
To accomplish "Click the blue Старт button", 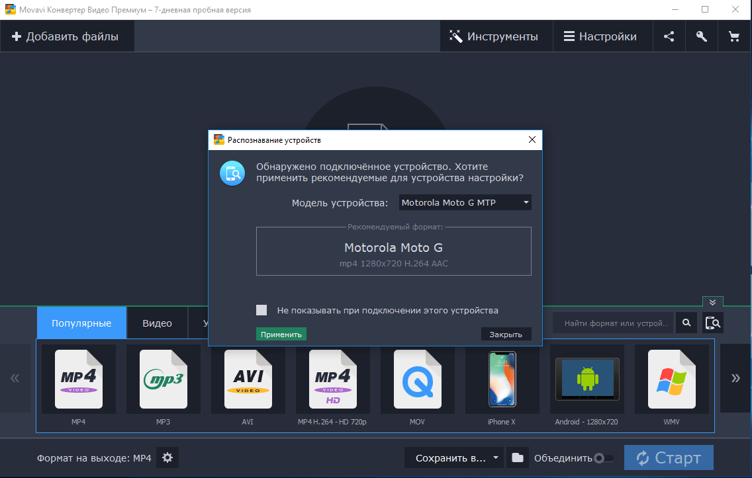I will [x=669, y=458].
